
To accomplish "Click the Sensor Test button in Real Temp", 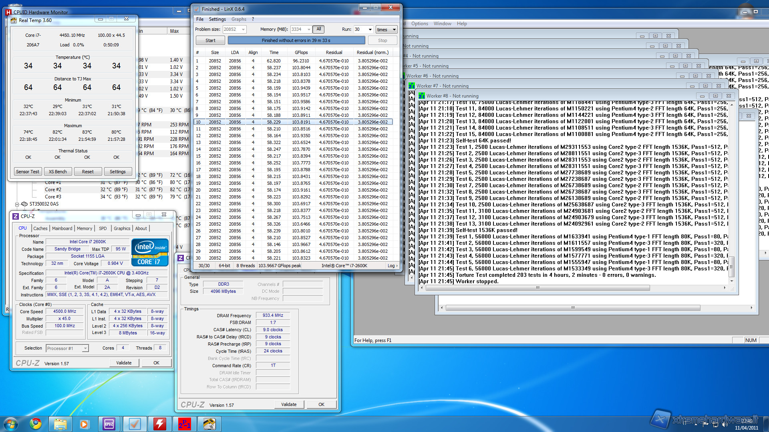I will 28,172.
